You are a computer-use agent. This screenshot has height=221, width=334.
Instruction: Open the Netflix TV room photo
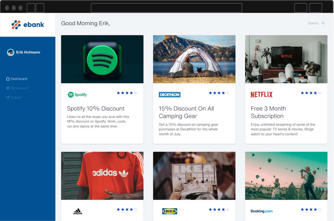coord(286,59)
